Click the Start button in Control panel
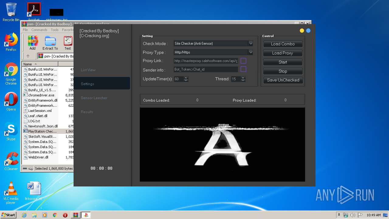Screen dimensions: 389x219 [x=283, y=62]
